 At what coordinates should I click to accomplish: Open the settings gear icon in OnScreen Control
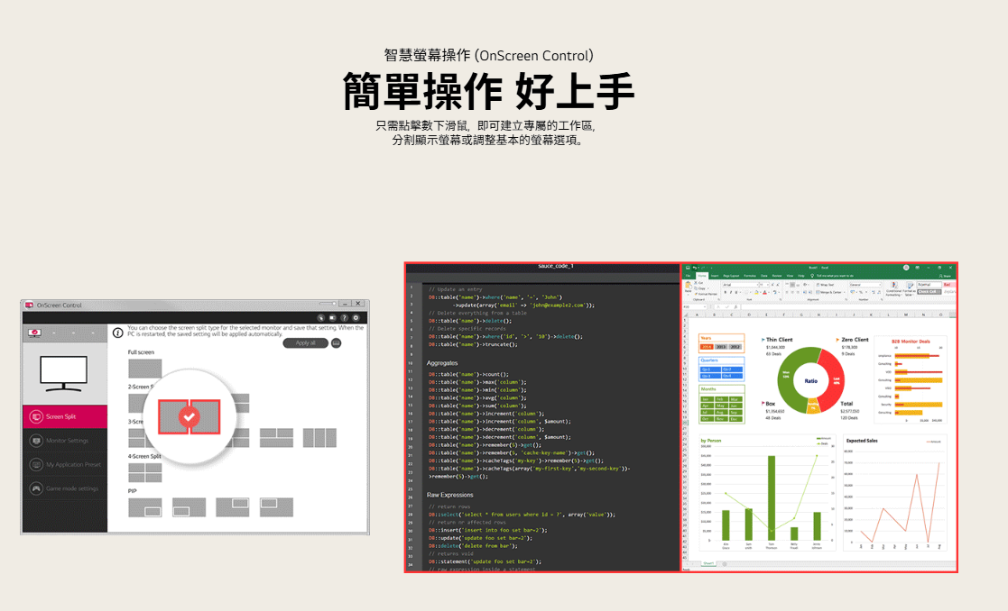click(x=356, y=317)
